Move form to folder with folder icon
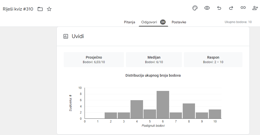260x135 pixels. (40, 9)
